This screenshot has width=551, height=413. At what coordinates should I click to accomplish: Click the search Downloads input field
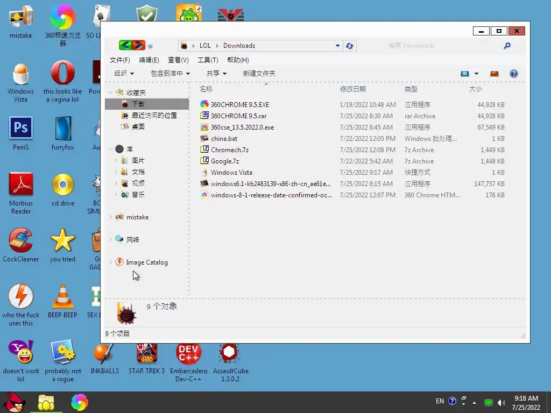(x=443, y=46)
